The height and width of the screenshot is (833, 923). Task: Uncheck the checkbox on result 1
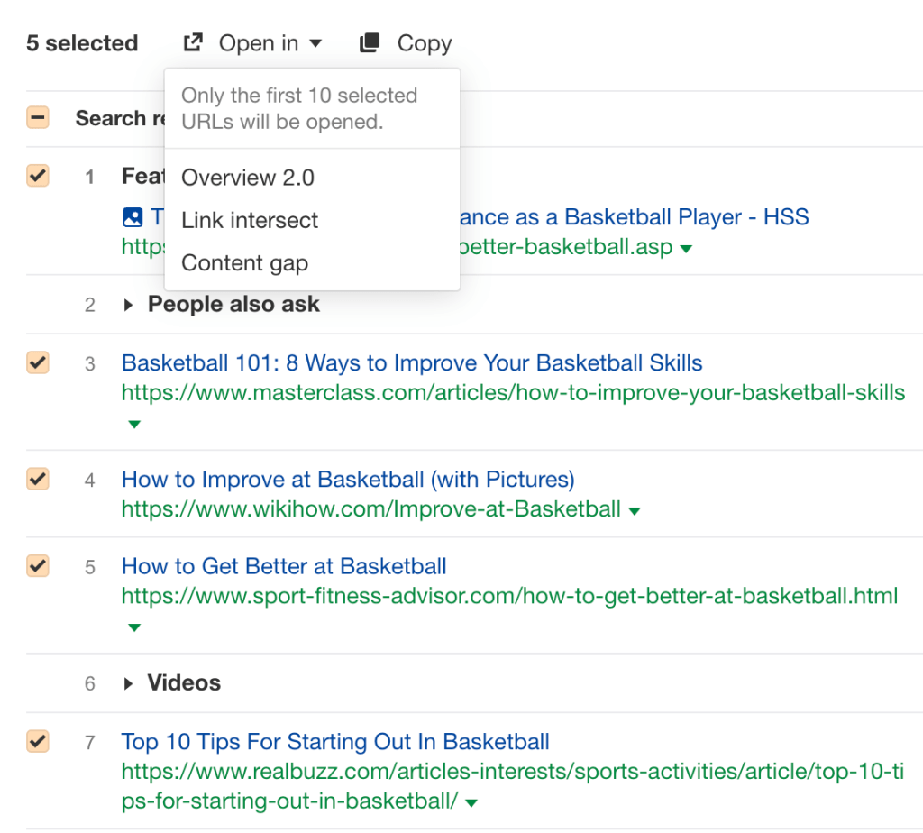coord(37,176)
